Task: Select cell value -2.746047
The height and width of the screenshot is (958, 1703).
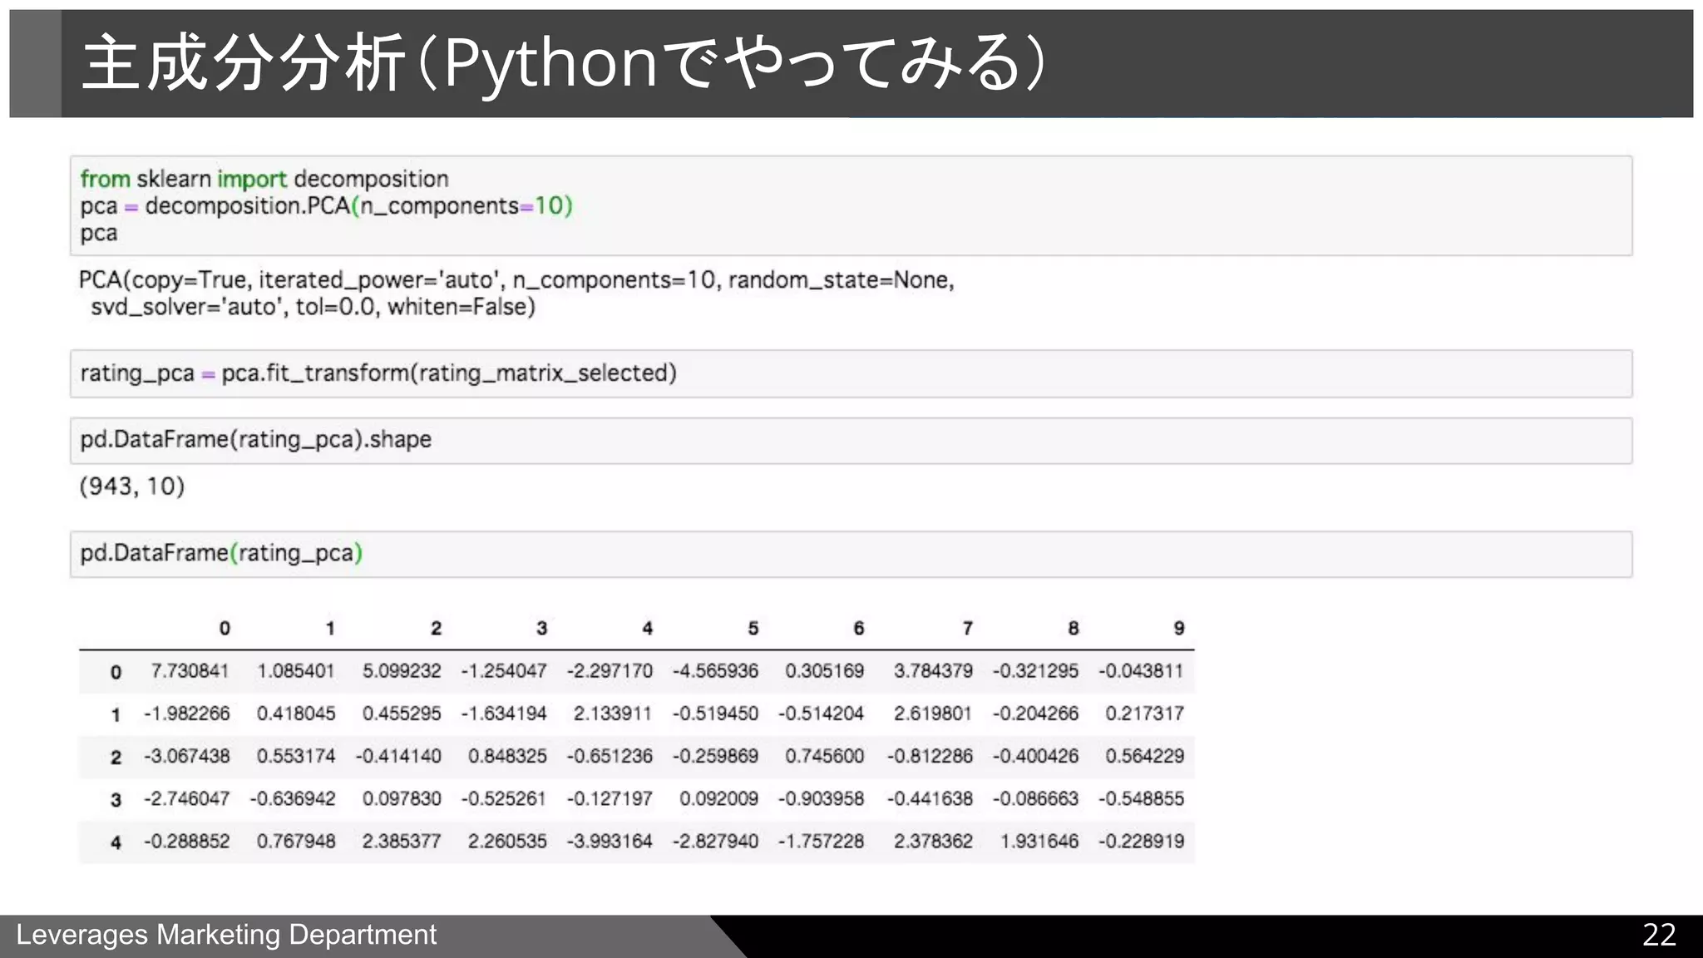Action: 186,799
